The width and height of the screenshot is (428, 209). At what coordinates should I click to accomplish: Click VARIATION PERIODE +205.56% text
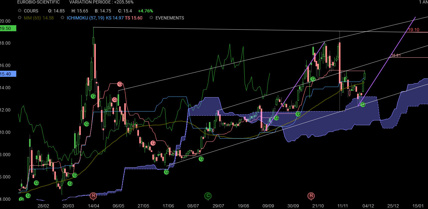[x=101, y=2]
